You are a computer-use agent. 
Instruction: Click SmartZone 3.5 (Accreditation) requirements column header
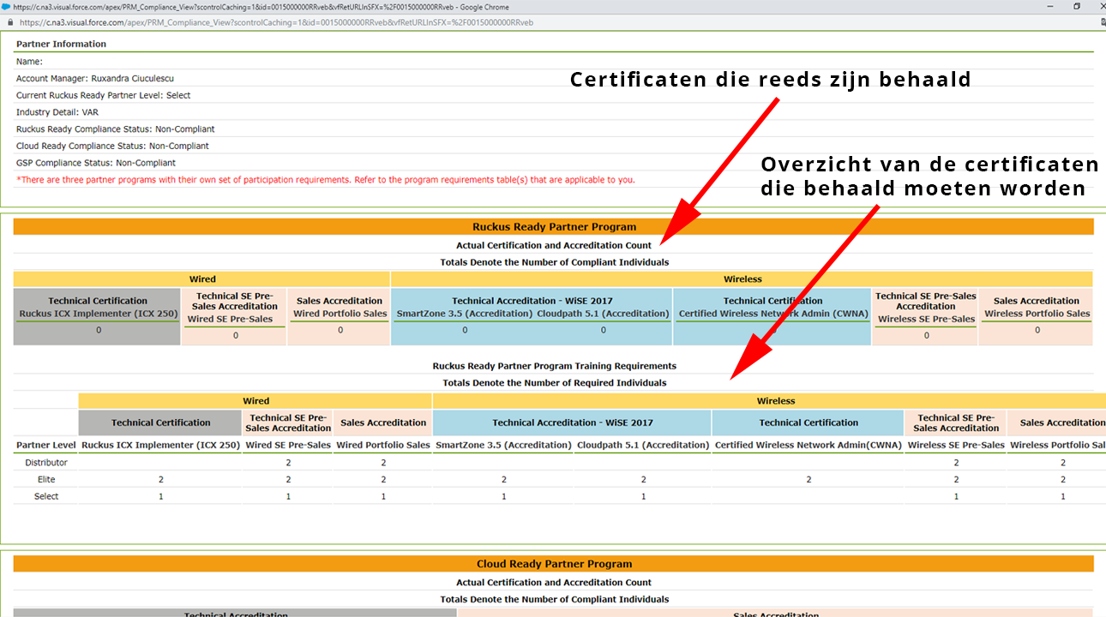(x=503, y=445)
